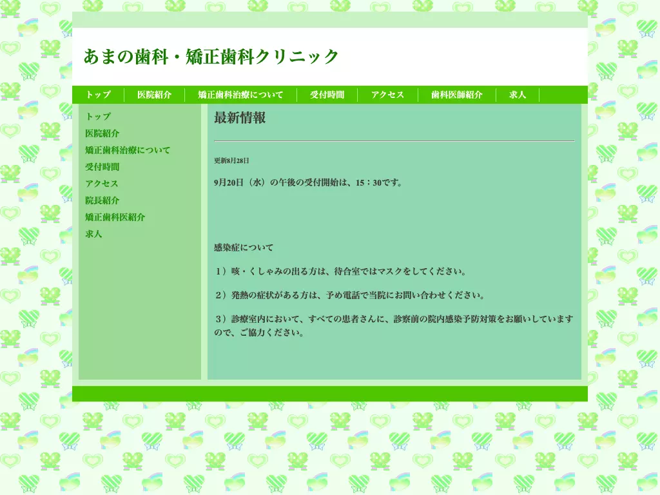Click the sidebar トップ link

click(98, 116)
